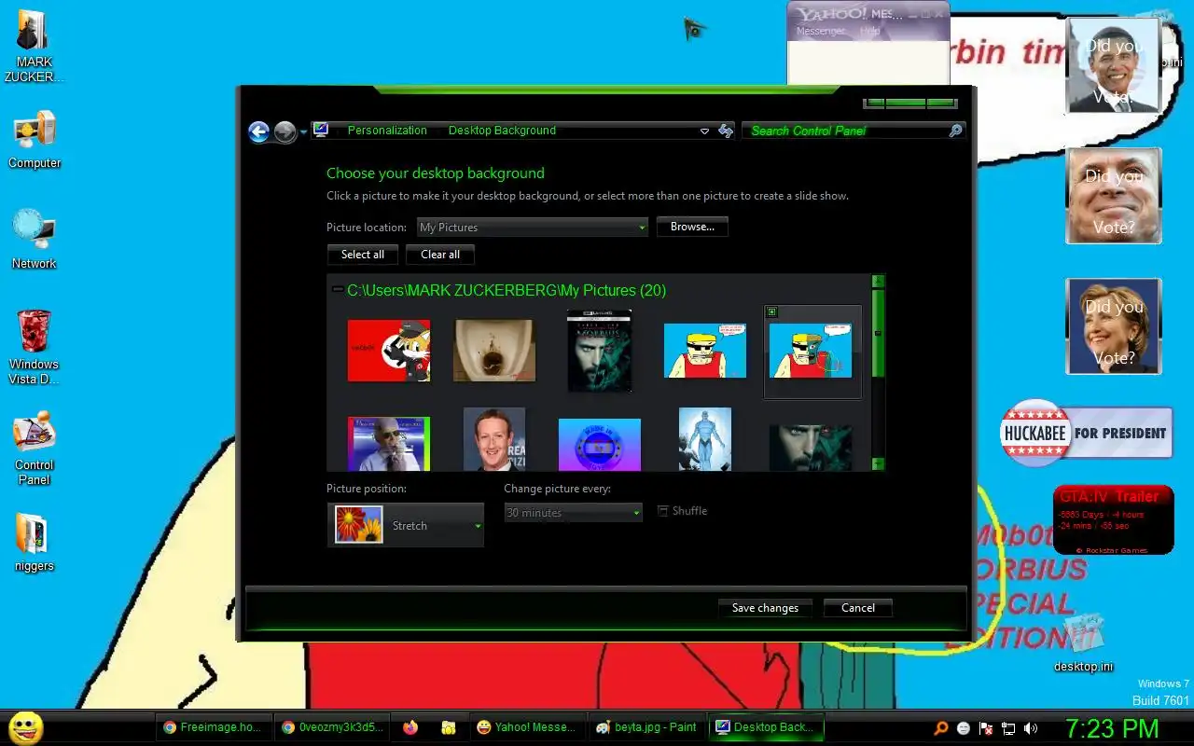
Task: Select the man on phone thumbnail
Action: (x=389, y=444)
